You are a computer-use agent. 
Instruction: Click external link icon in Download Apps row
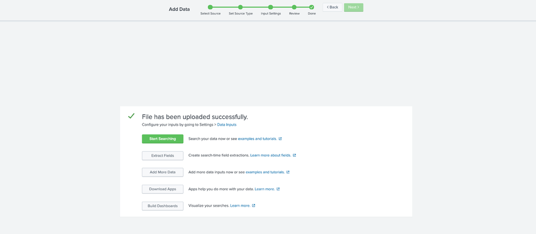click(x=278, y=189)
